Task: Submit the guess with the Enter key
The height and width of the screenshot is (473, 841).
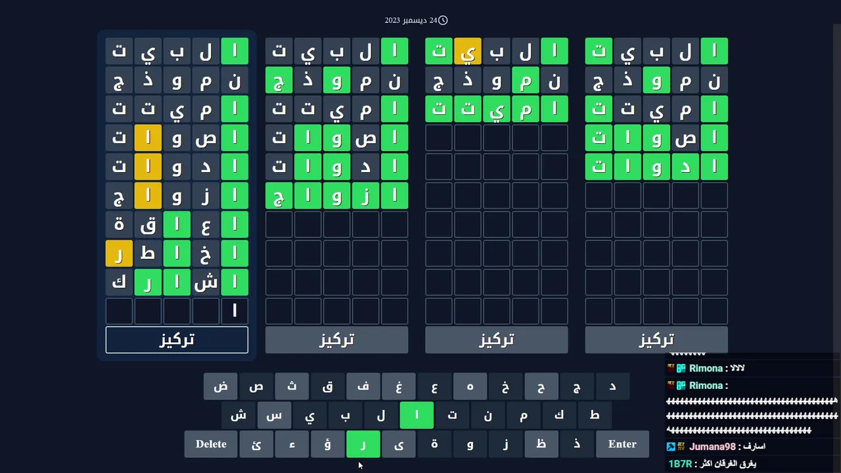Action: click(x=622, y=444)
